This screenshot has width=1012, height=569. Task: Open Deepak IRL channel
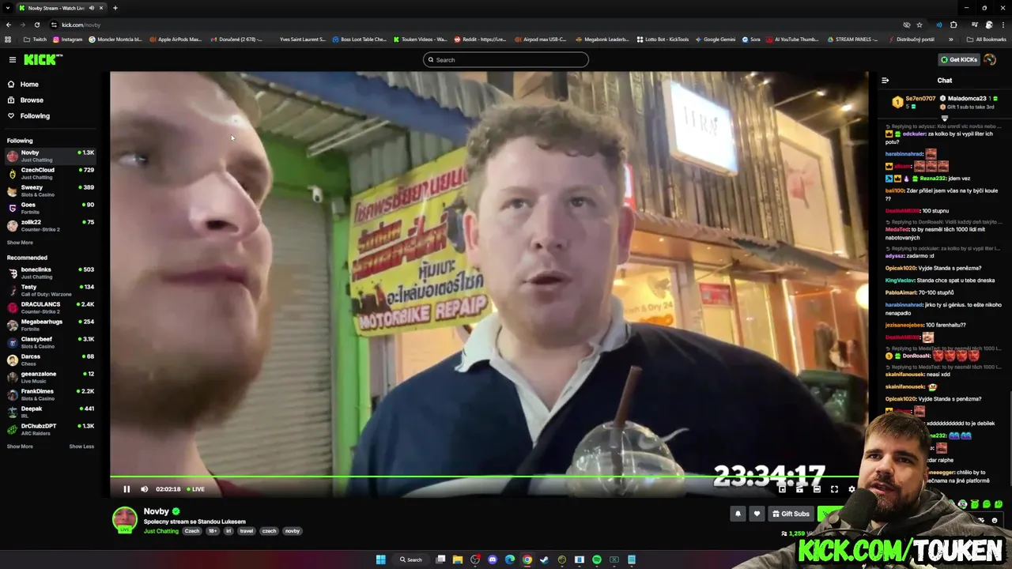point(51,412)
